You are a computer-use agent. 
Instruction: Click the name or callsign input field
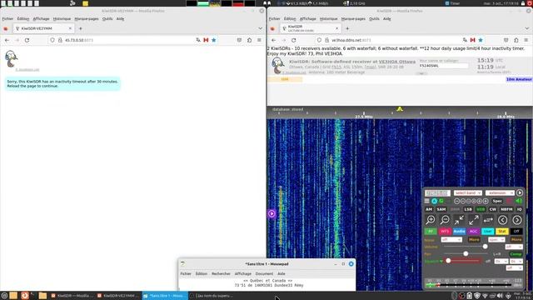pyautogui.click(x=444, y=66)
